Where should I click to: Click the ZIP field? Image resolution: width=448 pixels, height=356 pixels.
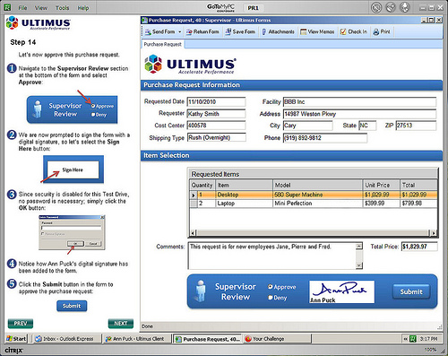(416, 126)
